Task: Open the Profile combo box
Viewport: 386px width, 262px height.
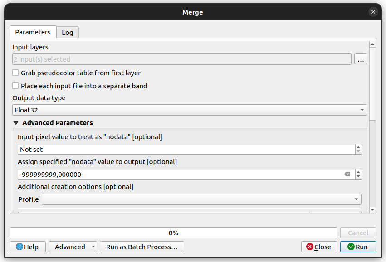Action: coord(201,199)
